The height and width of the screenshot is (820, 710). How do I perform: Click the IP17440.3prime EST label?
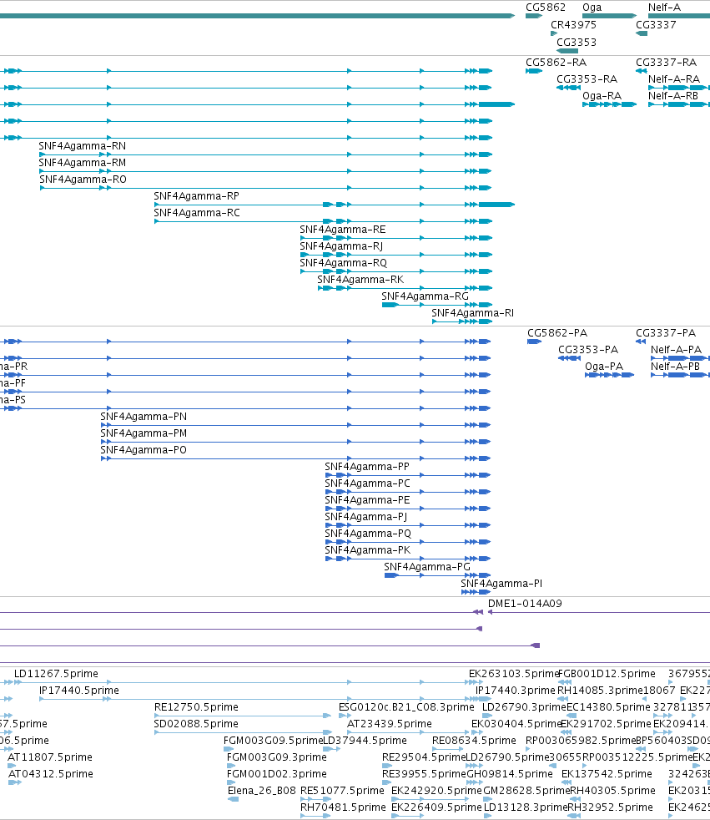(515, 691)
